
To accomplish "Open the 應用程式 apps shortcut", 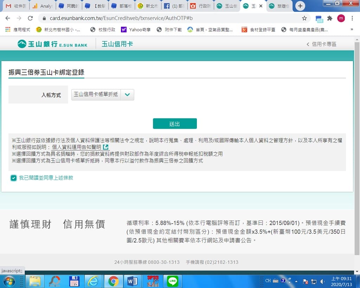I will click(18, 30).
